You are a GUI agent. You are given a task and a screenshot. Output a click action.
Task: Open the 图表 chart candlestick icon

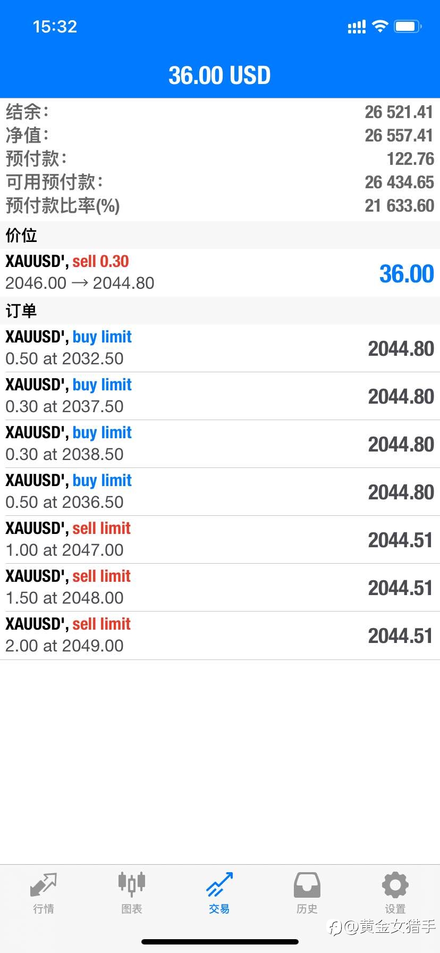132,885
